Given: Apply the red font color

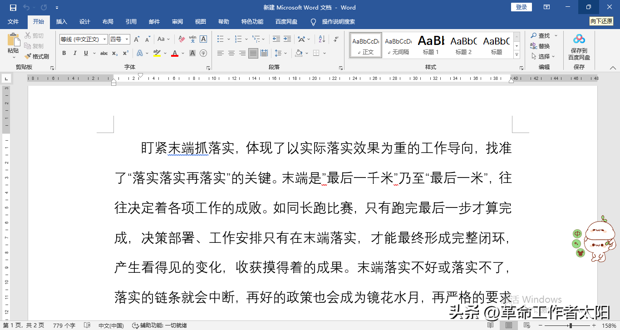Looking at the screenshot, I should pyautogui.click(x=175, y=53).
